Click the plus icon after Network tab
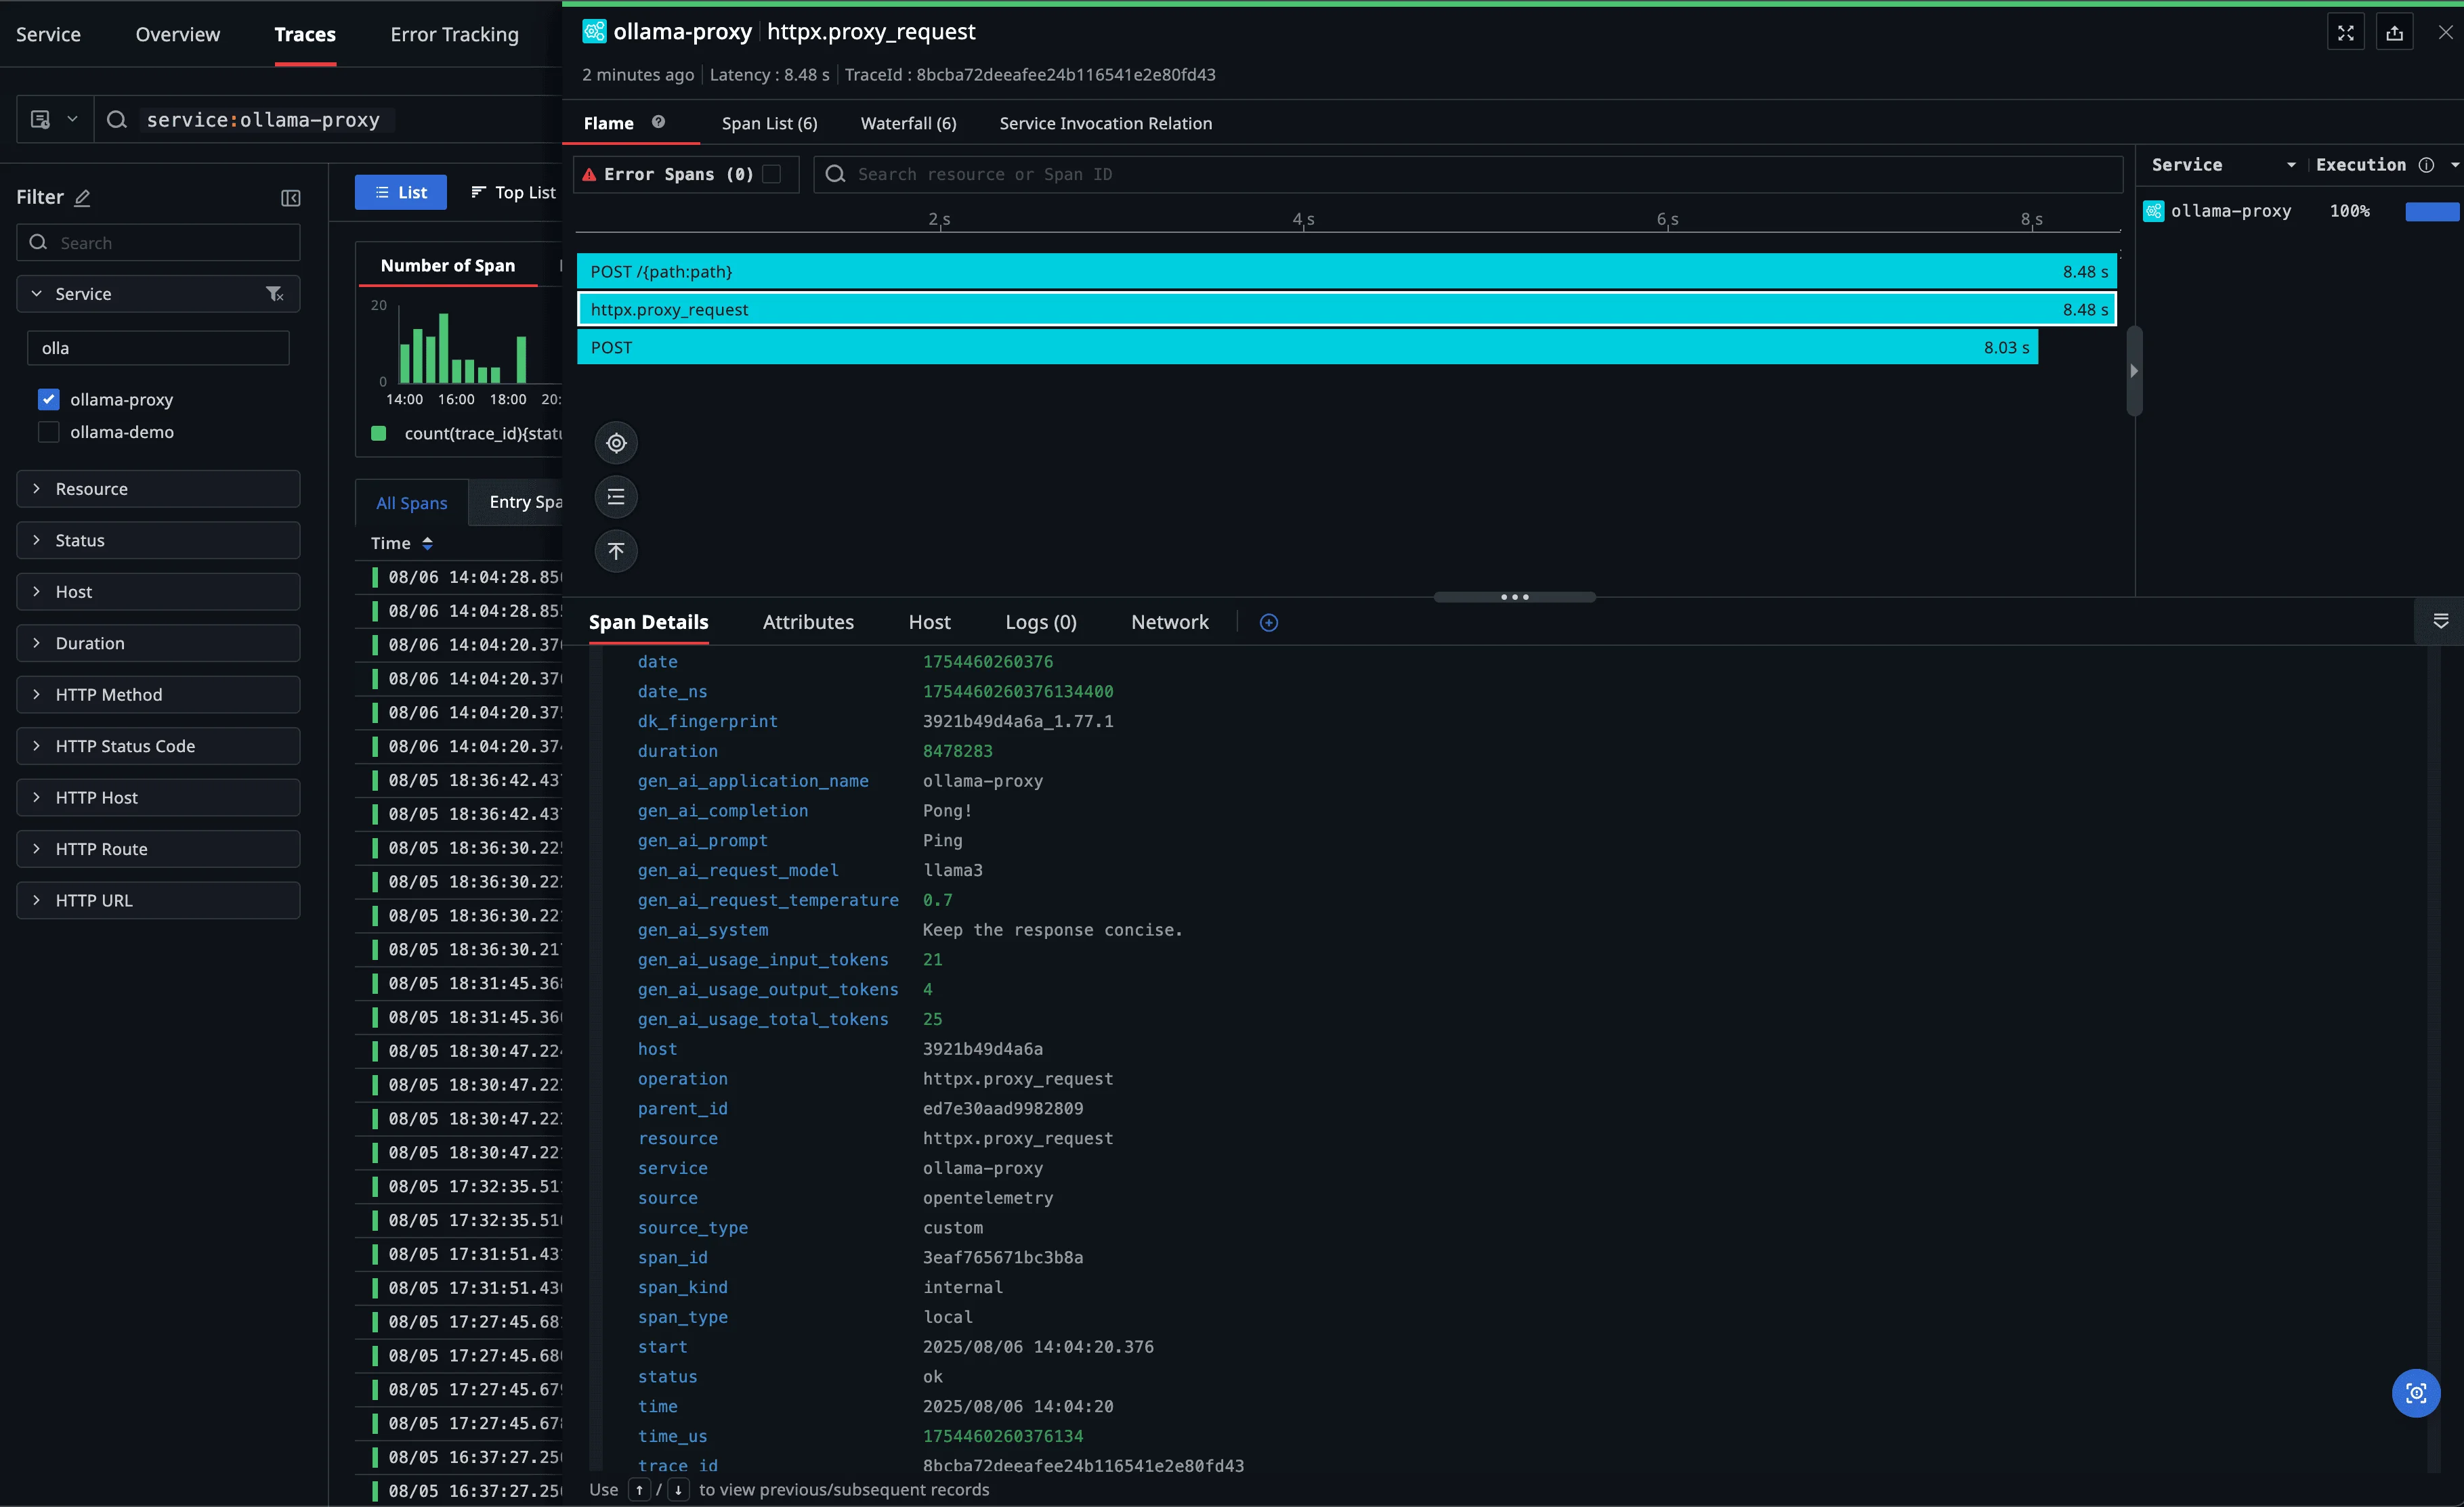The image size is (2464, 1507). (1268, 623)
